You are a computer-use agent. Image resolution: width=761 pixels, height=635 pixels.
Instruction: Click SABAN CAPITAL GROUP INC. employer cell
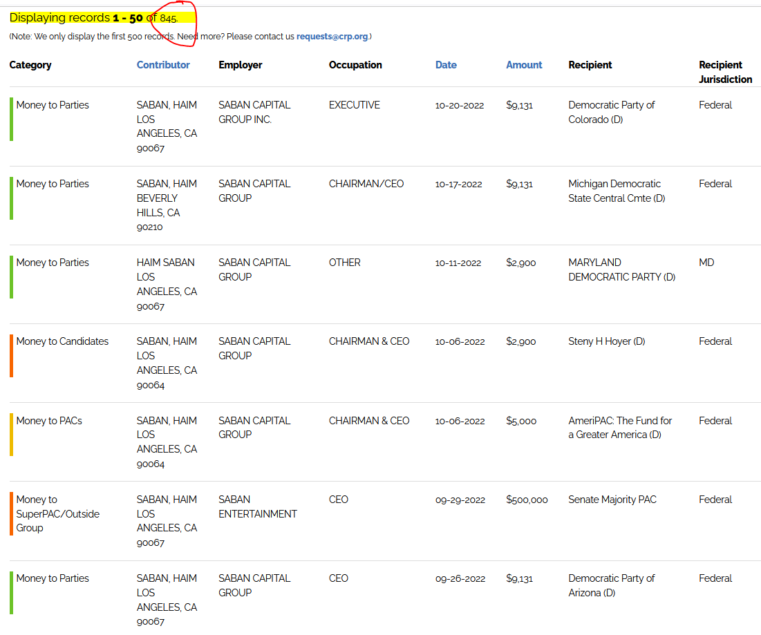pyautogui.click(x=254, y=112)
